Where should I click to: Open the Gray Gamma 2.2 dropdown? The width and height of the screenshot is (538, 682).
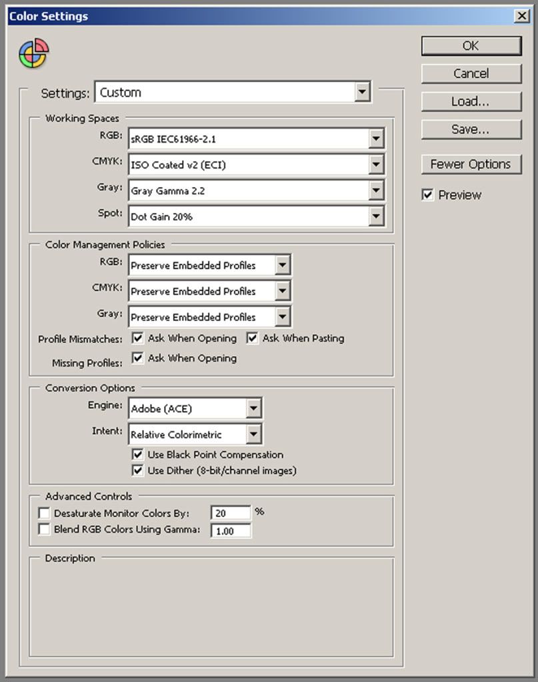(x=377, y=190)
